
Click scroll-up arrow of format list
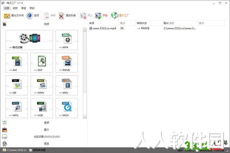pos(85,29)
